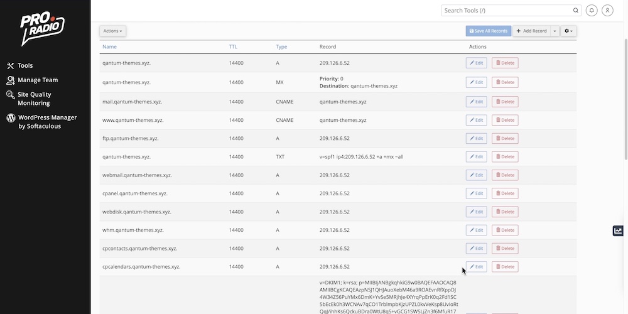Screen dimensions: 628x314
Task: Open the user account icon
Action: coord(607,11)
